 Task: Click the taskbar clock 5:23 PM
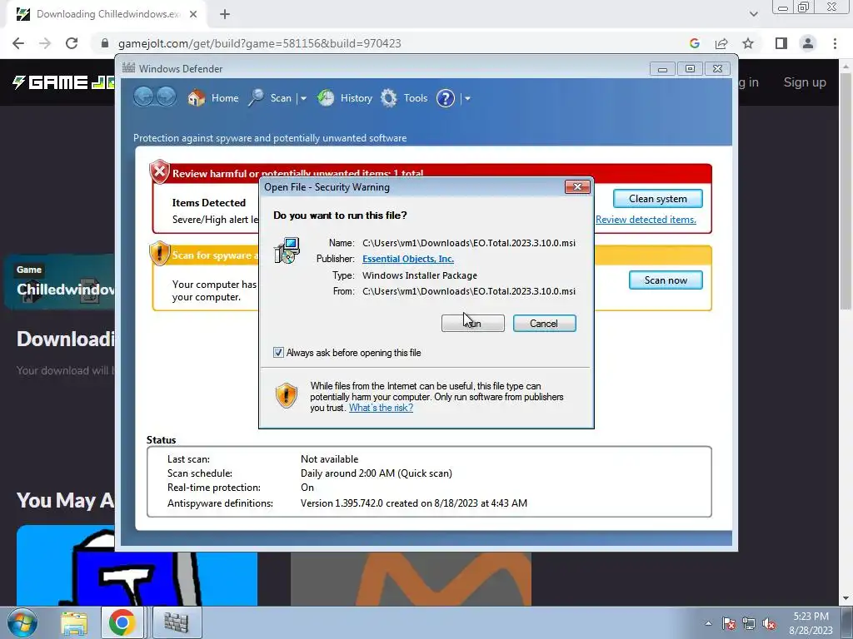811,623
